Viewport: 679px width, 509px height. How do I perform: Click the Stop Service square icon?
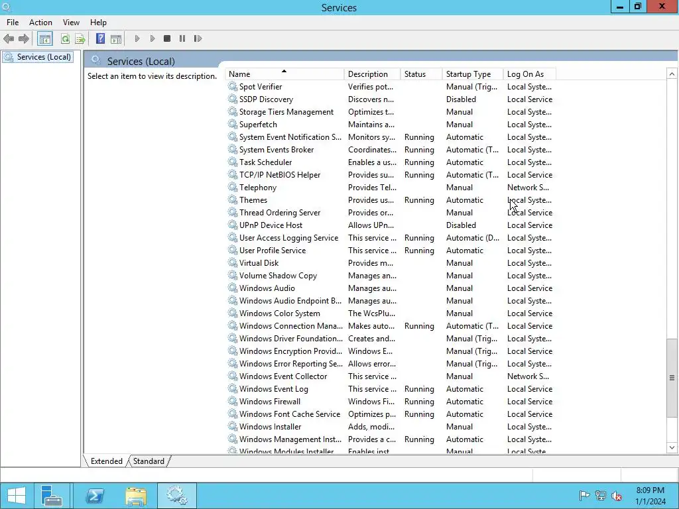click(167, 38)
